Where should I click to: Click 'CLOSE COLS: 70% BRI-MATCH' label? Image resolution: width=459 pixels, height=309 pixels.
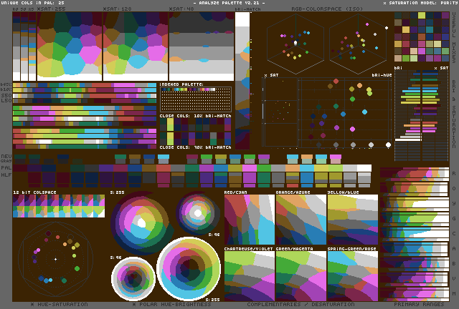195,147
